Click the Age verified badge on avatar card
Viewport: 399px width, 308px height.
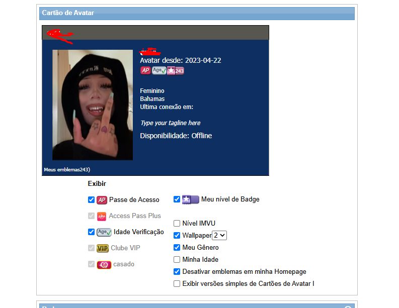click(159, 70)
